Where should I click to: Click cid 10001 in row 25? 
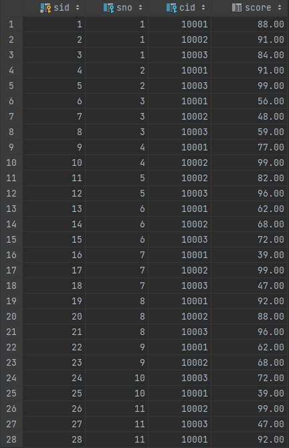(179, 393)
